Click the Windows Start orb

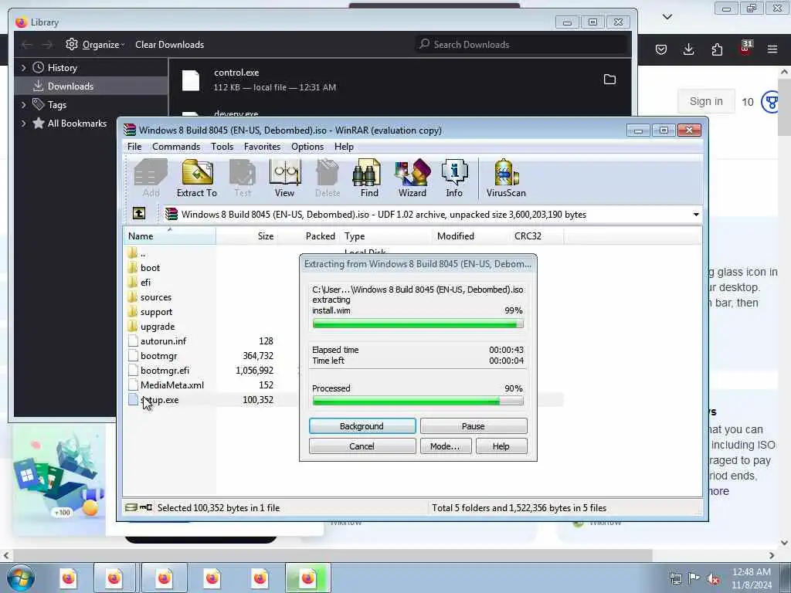pos(21,578)
